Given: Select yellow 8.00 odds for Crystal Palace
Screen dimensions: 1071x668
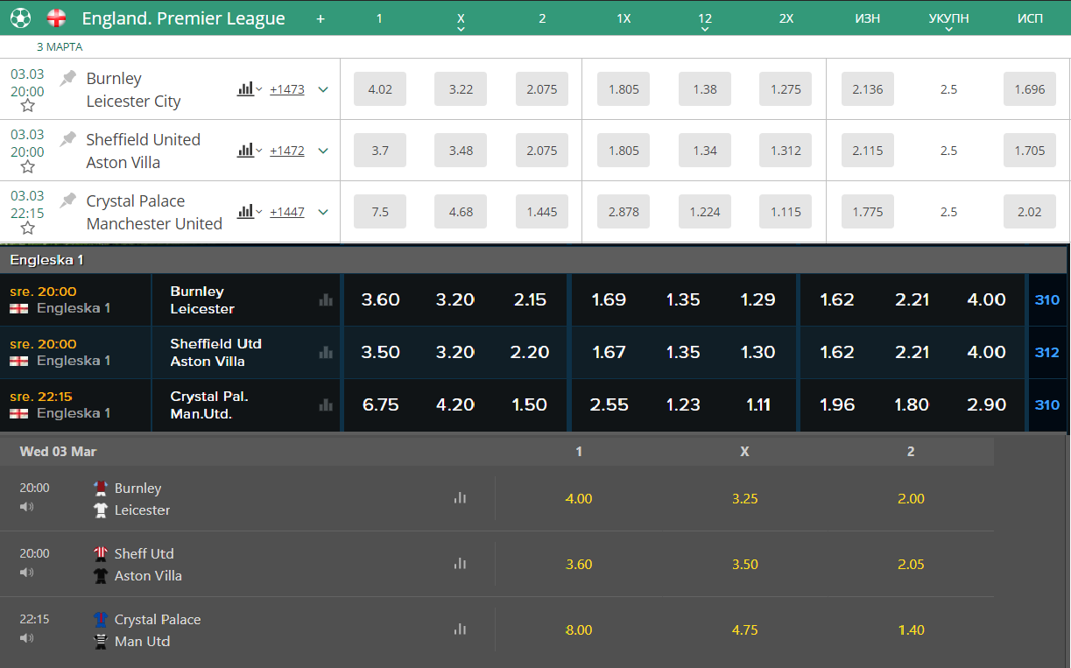Looking at the screenshot, I should (x=579, y=629).
